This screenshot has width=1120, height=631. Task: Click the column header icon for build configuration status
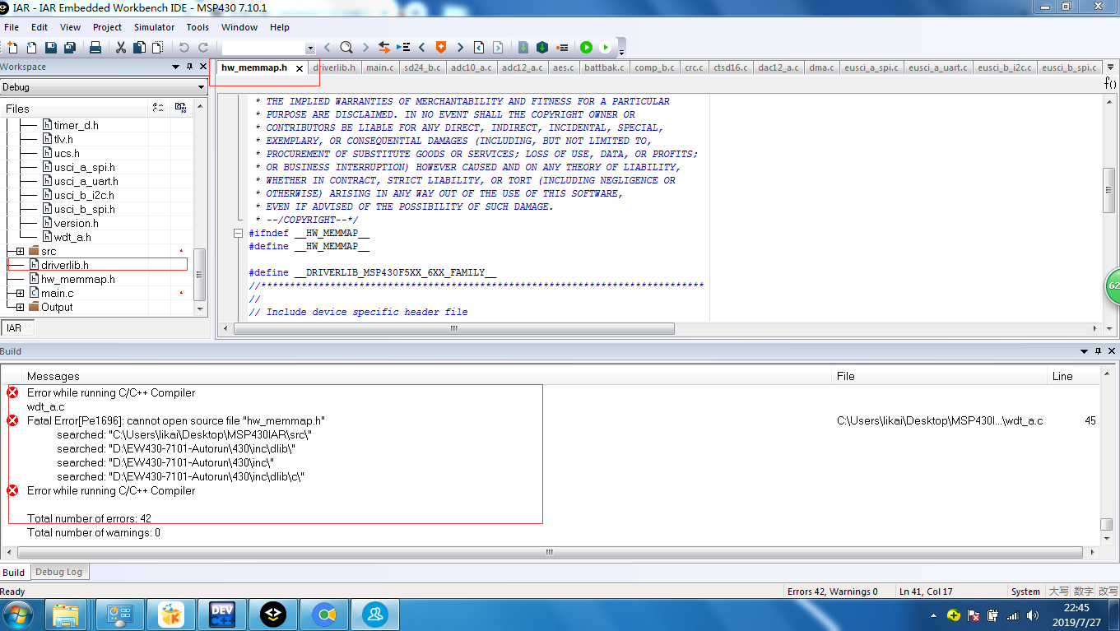(x=158, y=108)
